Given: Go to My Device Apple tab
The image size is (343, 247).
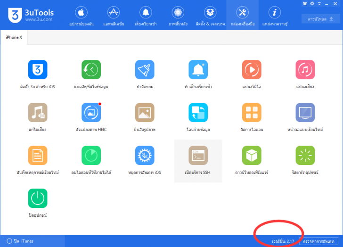Looking at the screenshot, I should point(82,16).
